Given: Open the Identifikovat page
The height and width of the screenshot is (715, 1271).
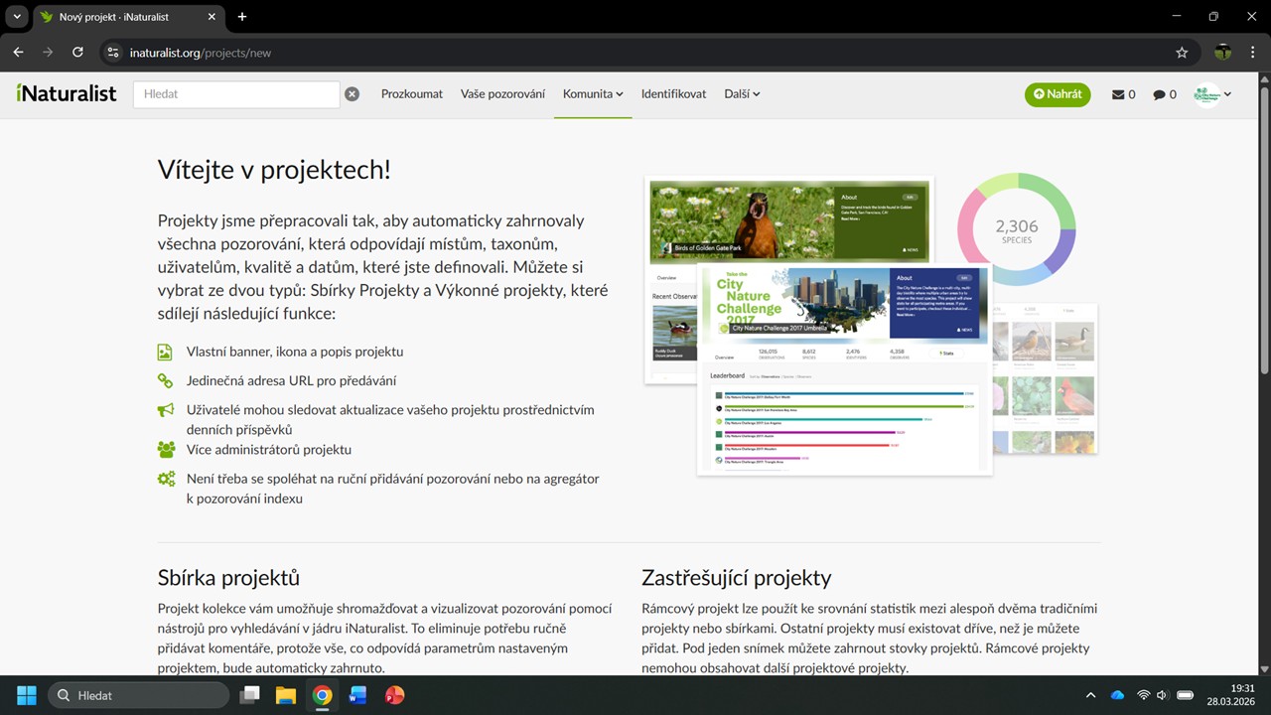Looking at the screenshot, I should tap(673, 94).
